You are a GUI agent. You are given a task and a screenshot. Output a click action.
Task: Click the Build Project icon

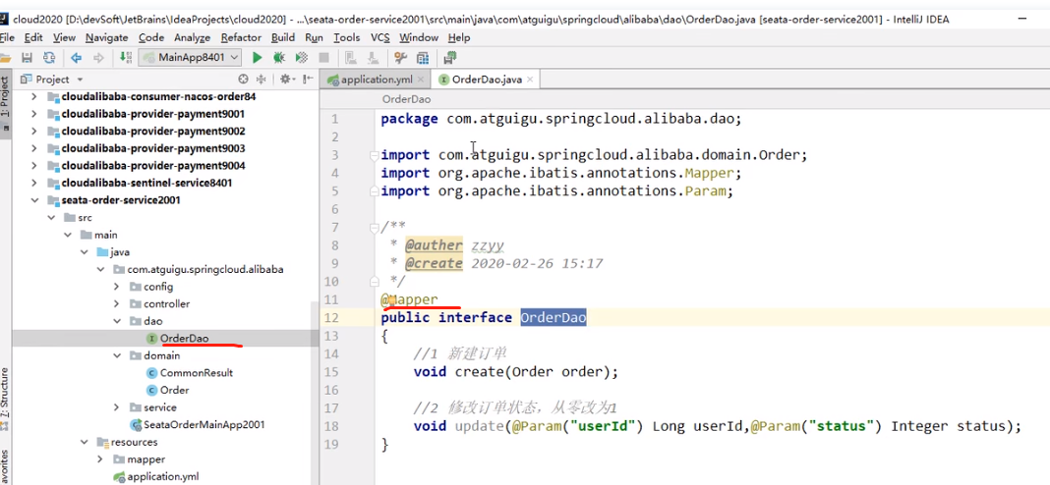[x=125, y=58]
